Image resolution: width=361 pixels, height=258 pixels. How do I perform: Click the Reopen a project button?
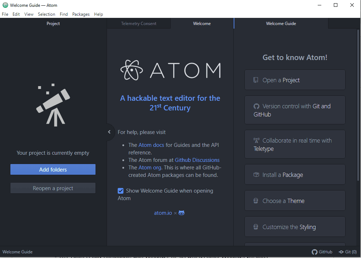click(53, 188)
